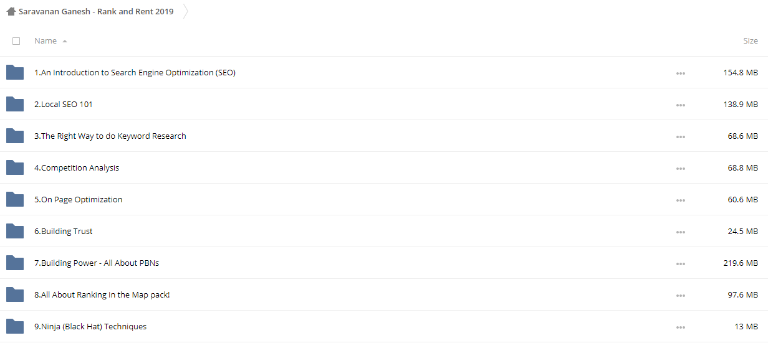Open more options for On Page Optimization
This screenshot has width=768, height=343.
tap(680, 200)
